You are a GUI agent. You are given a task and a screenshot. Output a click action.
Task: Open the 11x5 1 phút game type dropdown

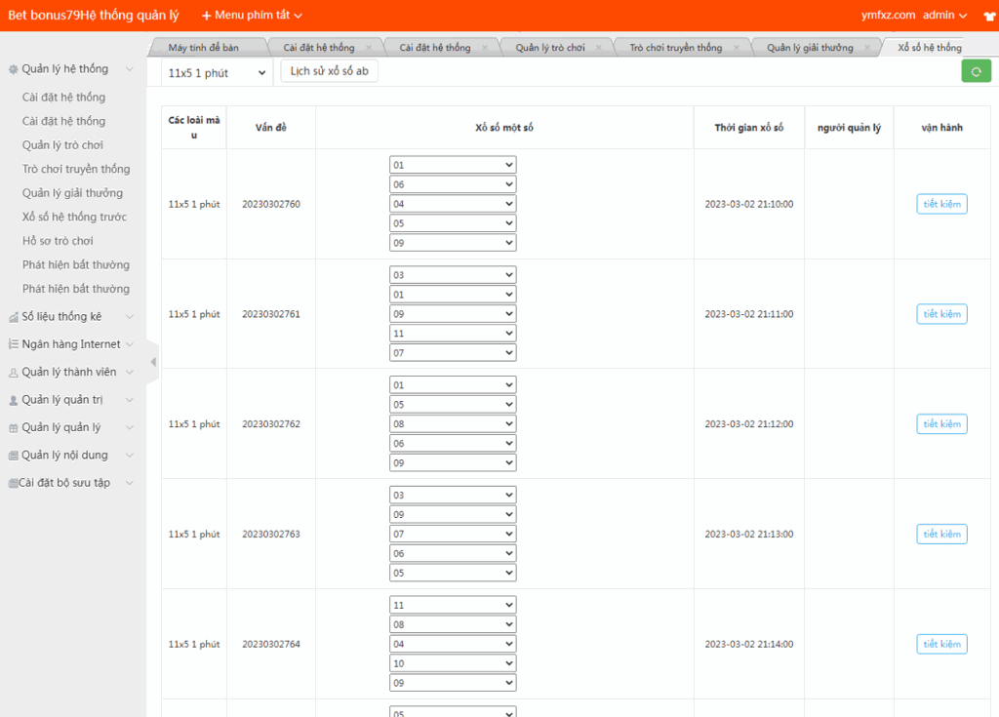[217, 73]
